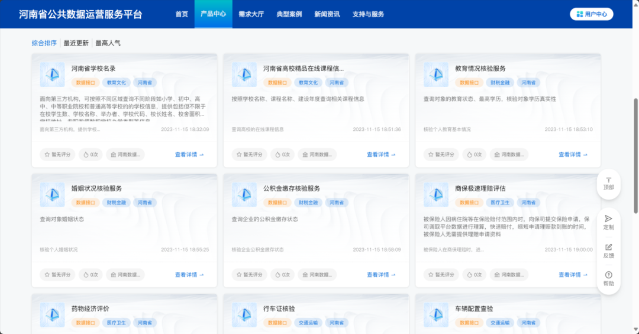Open 查看详情 for 商保极速理赔评估
Viewport: 639px width, 334px height.
[x=572, y=275]
